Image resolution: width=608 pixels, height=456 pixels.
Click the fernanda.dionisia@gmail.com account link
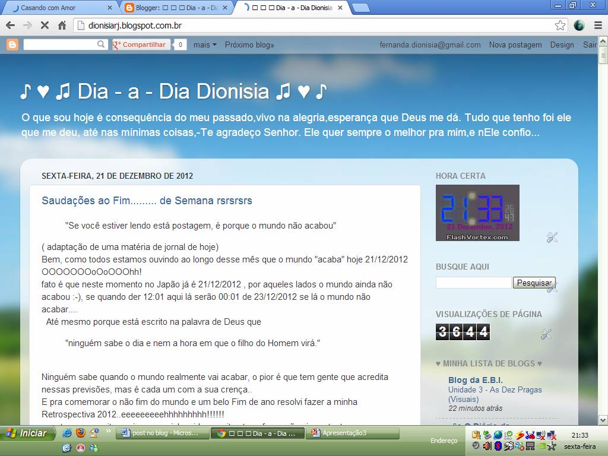pos(430,45)
